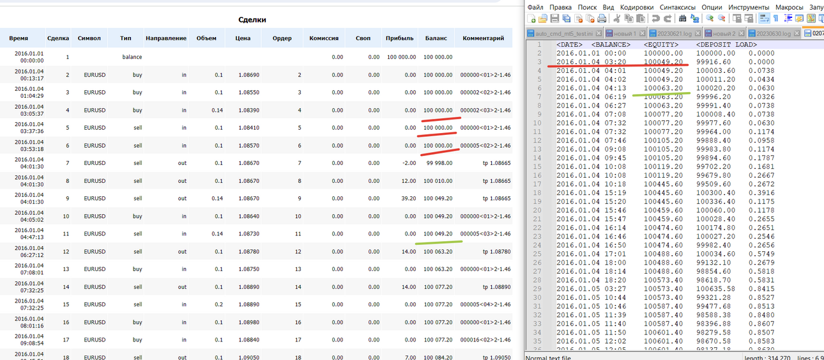Viewport: 824px width, 360px height.
Task: Toggle synchronized vertical scrolling icon
Action: point(737,19)
